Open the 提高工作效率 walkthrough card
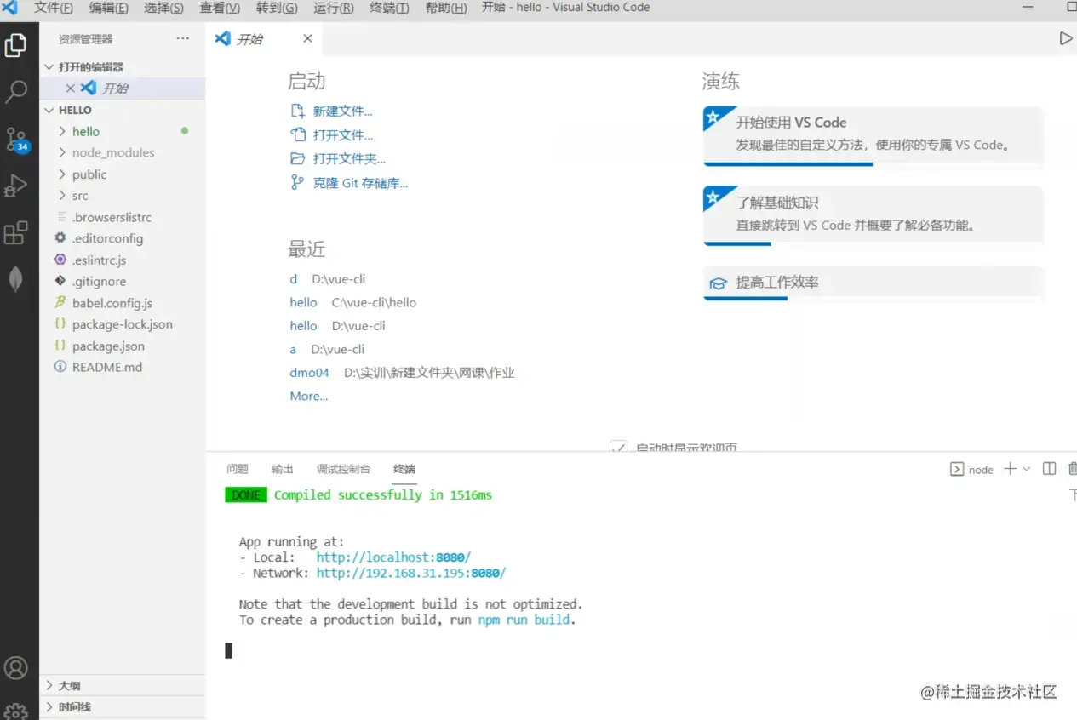The height and width of the screenshot is (720, 1077). pos(873,283)
